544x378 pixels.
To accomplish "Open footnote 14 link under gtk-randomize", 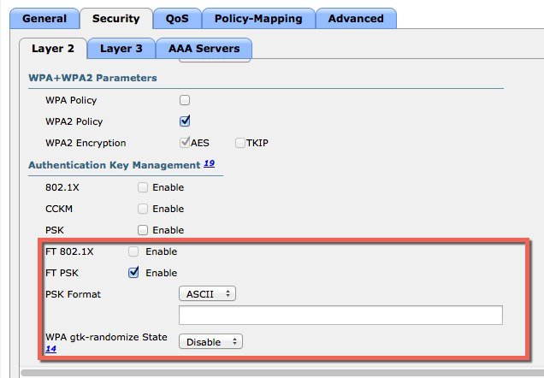I will [50, 349].
